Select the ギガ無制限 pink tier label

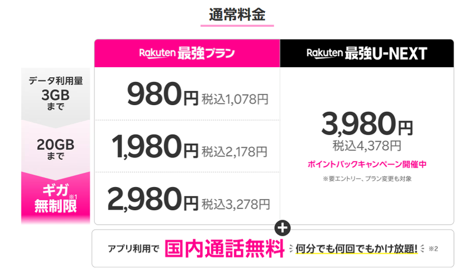click(55, 199)
